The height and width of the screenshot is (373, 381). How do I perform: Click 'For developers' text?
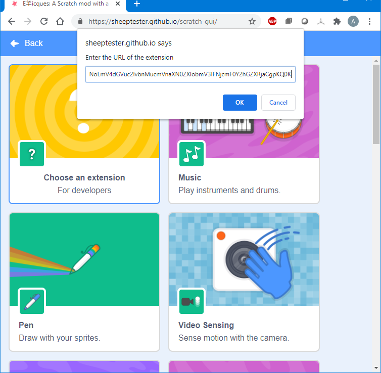pyautogui.click(x=84, y=190)
